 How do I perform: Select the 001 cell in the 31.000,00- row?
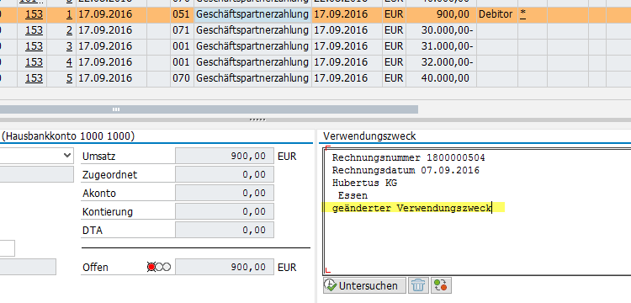pos(182,46)
